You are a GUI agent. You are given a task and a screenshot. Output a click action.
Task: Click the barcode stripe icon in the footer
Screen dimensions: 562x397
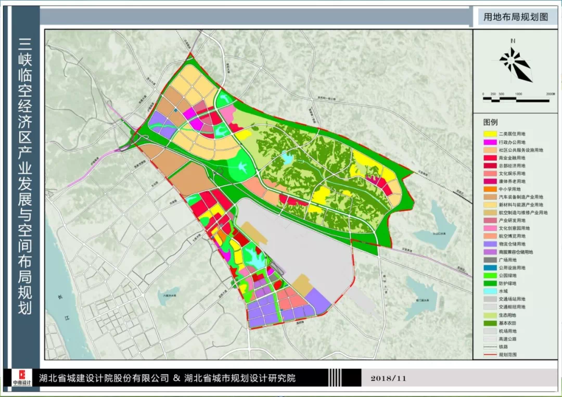(x=335, y=377)
